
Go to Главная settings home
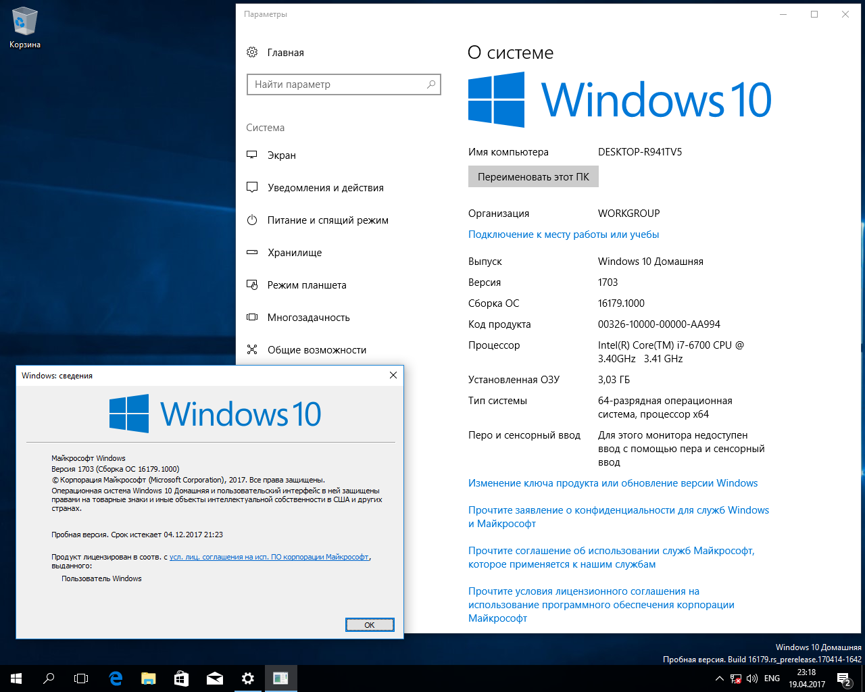tap(285, 53)
